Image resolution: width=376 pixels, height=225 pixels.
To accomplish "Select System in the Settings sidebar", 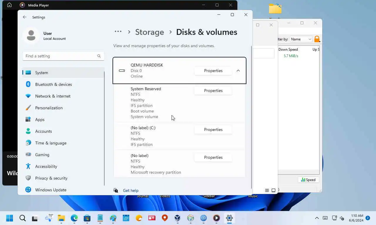I will 63,73.
